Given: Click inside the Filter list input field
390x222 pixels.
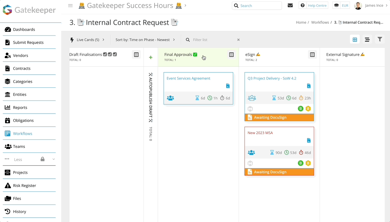Looking at the screenshot, I should tap(211, 40).
